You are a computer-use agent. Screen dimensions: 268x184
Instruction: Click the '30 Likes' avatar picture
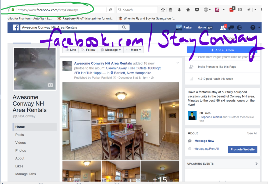(x=192, y=116)
